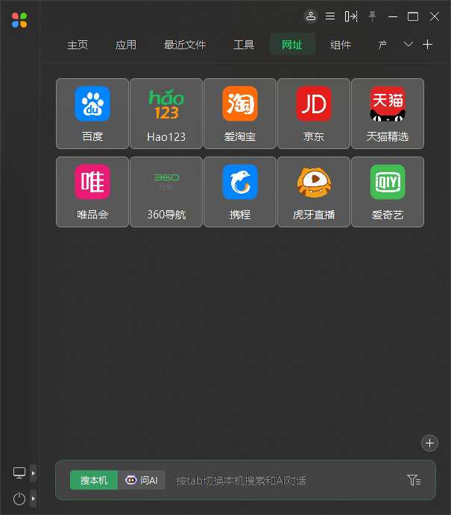Image resolution: width=451 pixels, height=515 pixels.
Task: Click the monitor desktop icon in sidebar
Action: [x=19, y=473]
